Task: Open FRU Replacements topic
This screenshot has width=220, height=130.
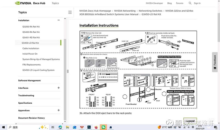Action: pyautogui.click(x=31, y=65)
